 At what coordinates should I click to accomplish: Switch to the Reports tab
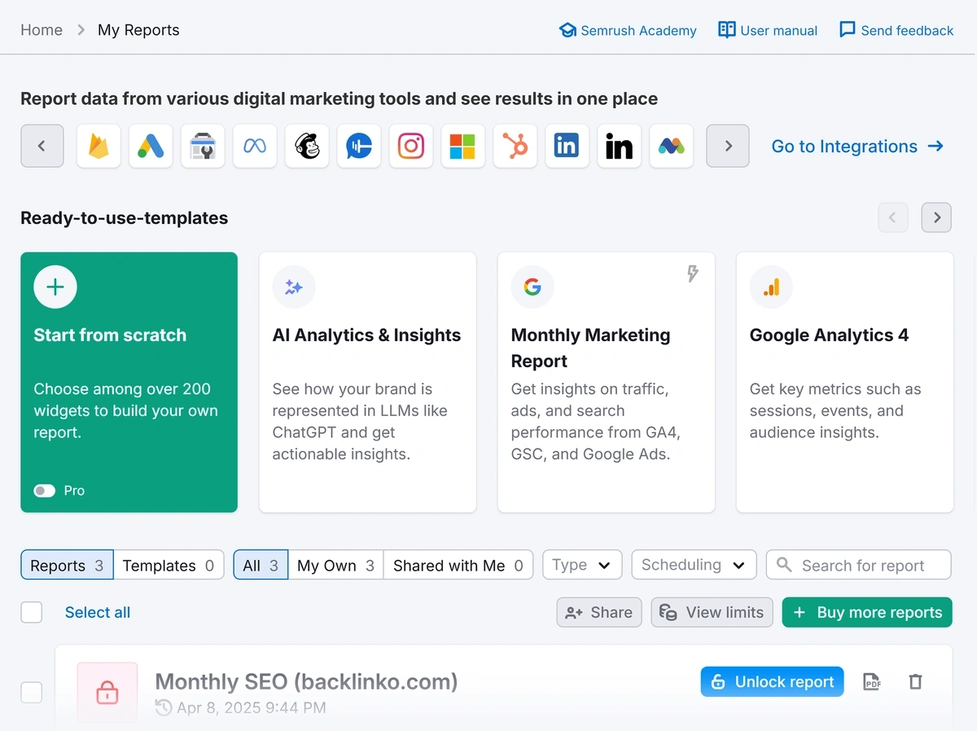tap(67, 565)
